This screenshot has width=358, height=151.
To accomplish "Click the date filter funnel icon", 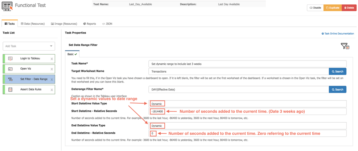I will 345,46.
